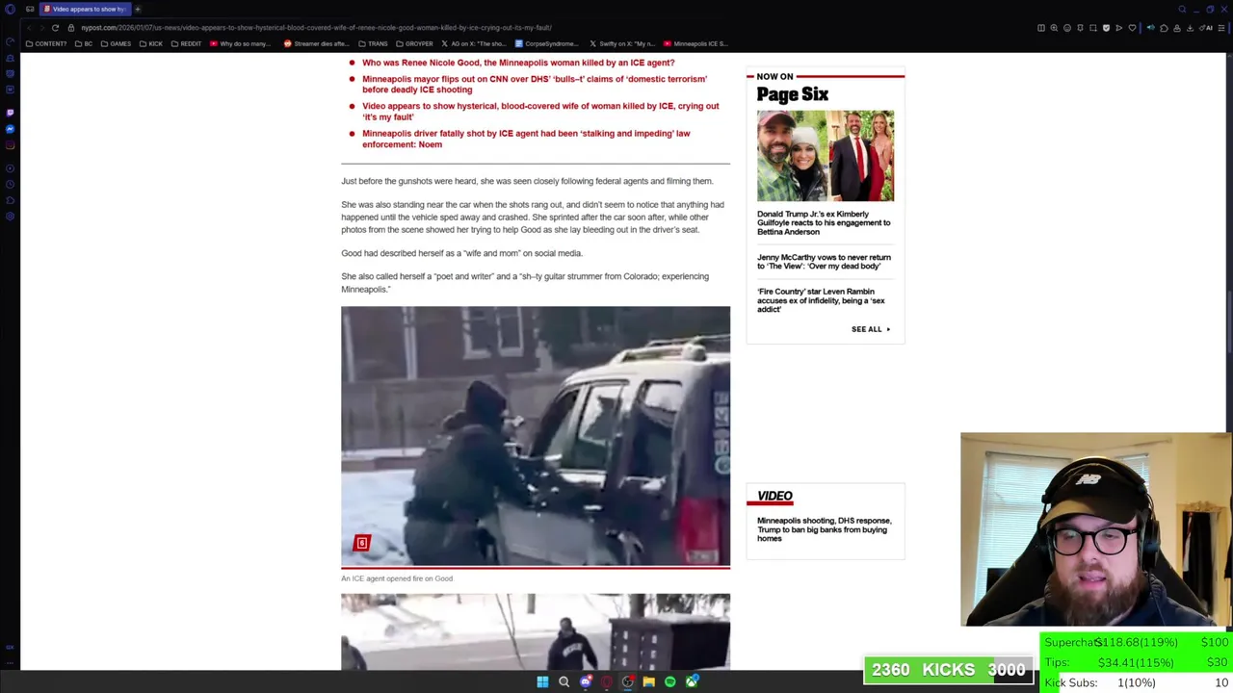Click the Opera GX logo menu

pyautogui.click(x=10, y=9)
